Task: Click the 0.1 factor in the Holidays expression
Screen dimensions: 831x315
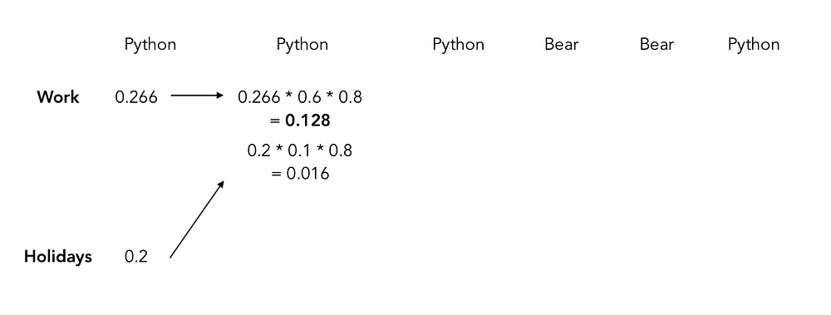Action: click(297, 150)
